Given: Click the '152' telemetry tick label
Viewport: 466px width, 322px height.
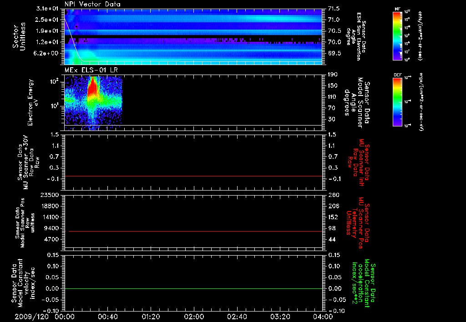Looking at the screenshot, I should [x=333, y=217].
